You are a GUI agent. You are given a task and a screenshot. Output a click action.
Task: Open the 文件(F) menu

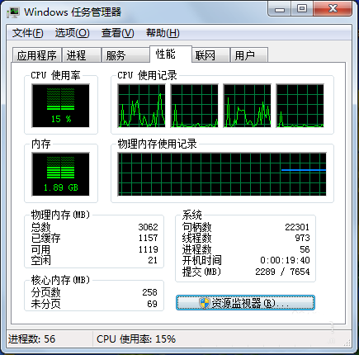pos(28,33)
